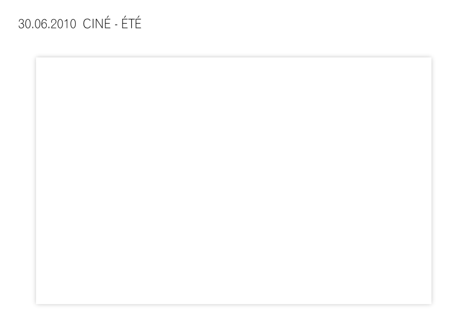Click the word CINÉ in the heading
Image resolution: width=468 pixels, height=317 pixels.
point(97,24)
